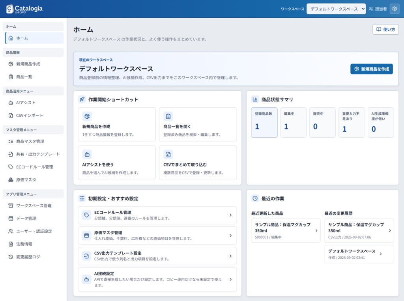Click the rocket icon beside 作業開始ショートカット
Image resolution: width=404 pixels, height=301 pixels.
[82, 99]
